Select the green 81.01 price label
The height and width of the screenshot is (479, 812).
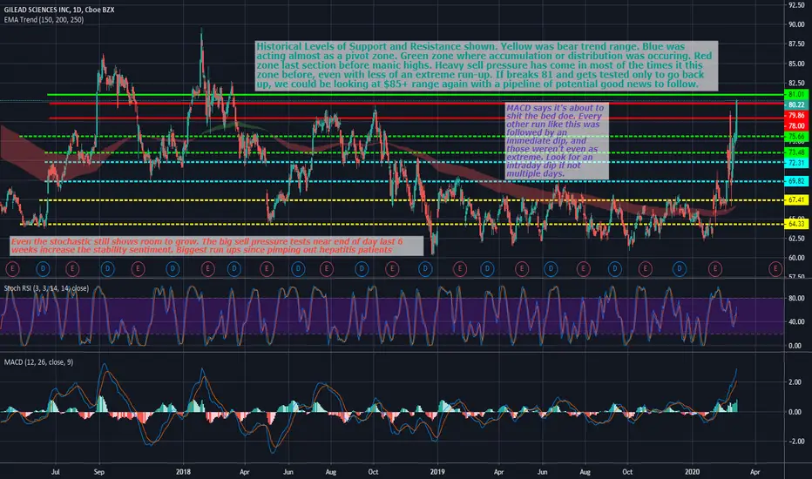pos(796,95)
